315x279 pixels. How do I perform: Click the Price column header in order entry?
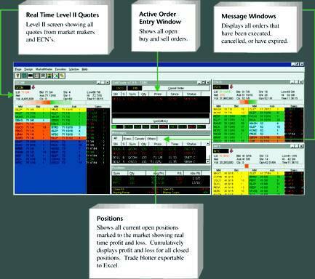(158, 94)
